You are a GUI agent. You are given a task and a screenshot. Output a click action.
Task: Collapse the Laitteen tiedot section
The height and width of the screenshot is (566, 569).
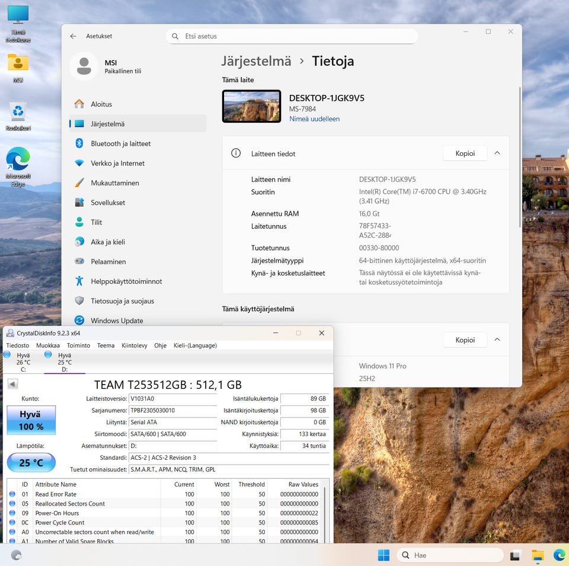coord(497,153)
